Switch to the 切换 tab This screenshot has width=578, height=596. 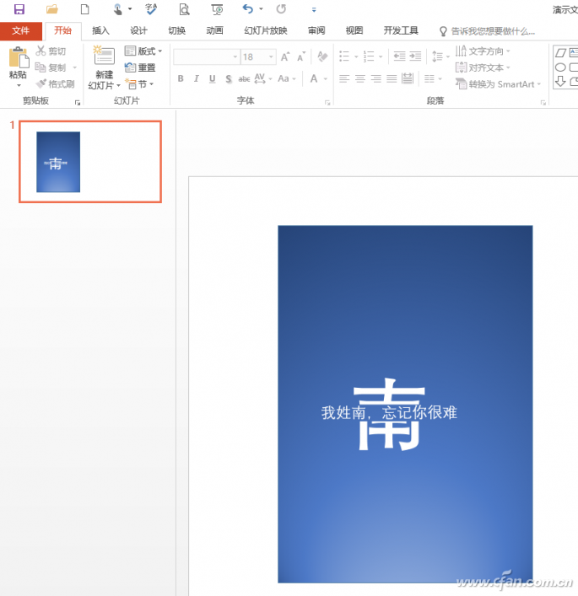tap(176, 31)
